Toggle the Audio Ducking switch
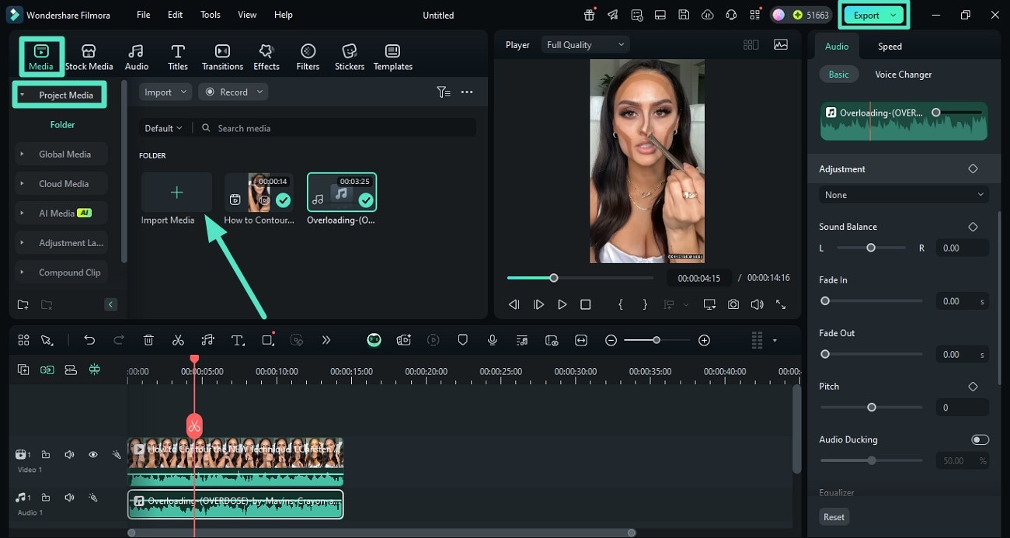This screenshot has width=1010, height=538. 980,439
